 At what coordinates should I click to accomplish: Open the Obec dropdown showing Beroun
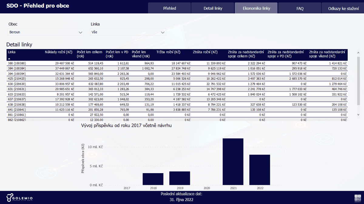tap(45, 32)
